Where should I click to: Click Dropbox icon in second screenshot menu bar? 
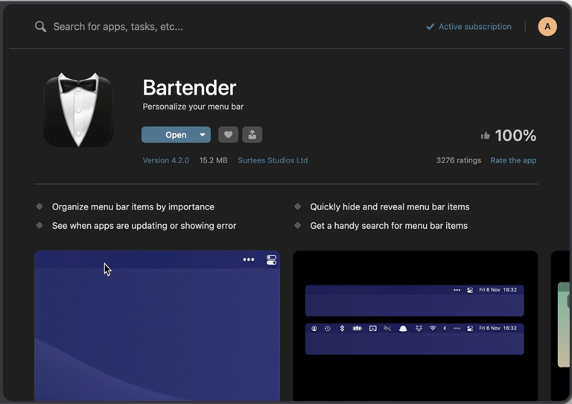(419, 328)
